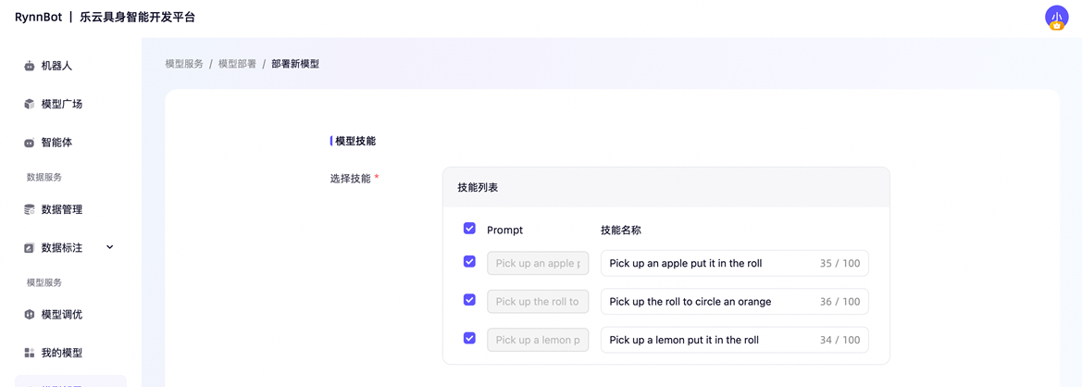Click the 我的模型 grid icon
The height and width of the screenshot is (387, 1082).
click(29, 353)
